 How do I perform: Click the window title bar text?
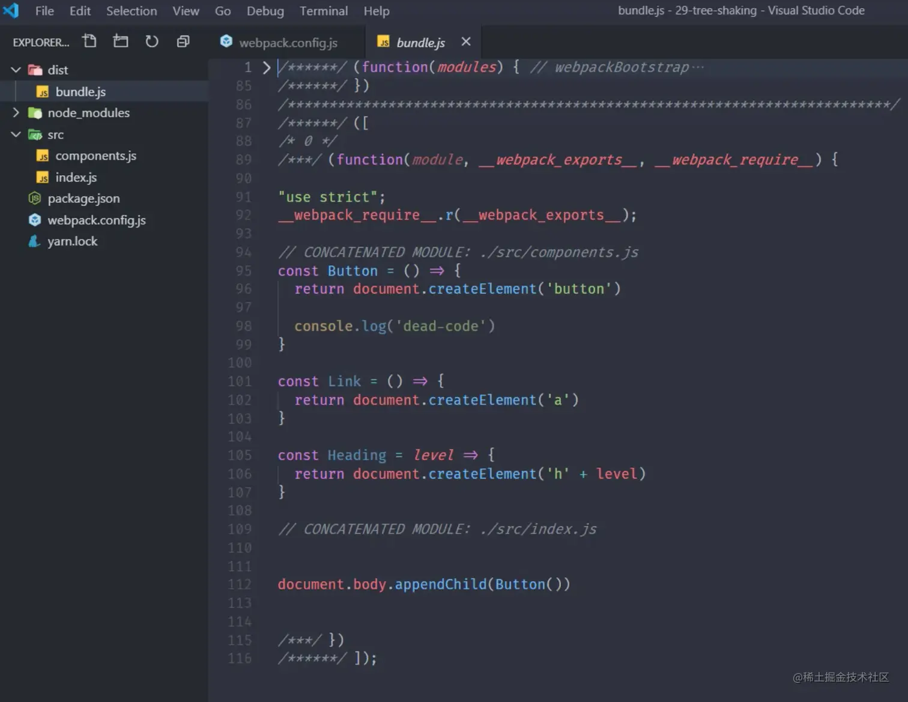coord(741,10)
